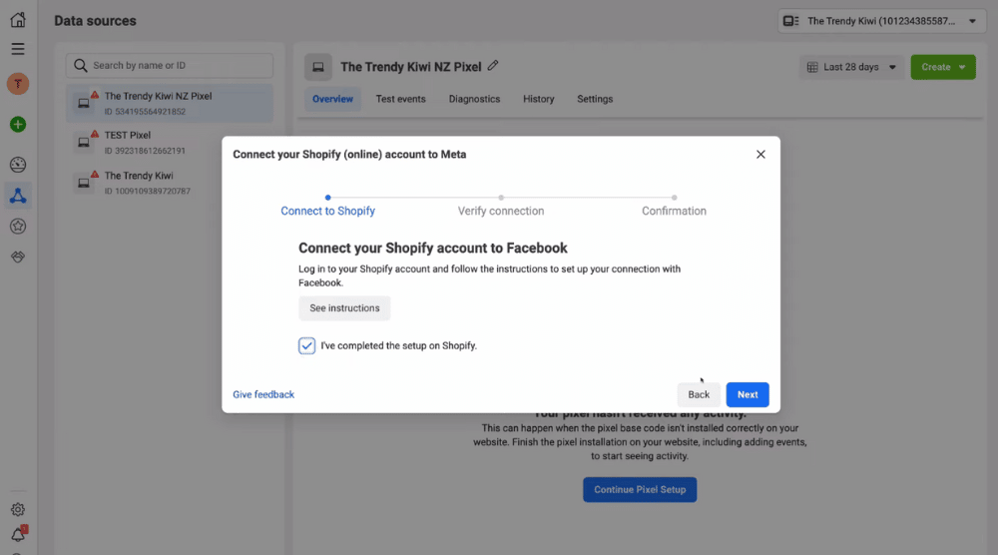Select The Trendy Kiwi data source row

170,183
